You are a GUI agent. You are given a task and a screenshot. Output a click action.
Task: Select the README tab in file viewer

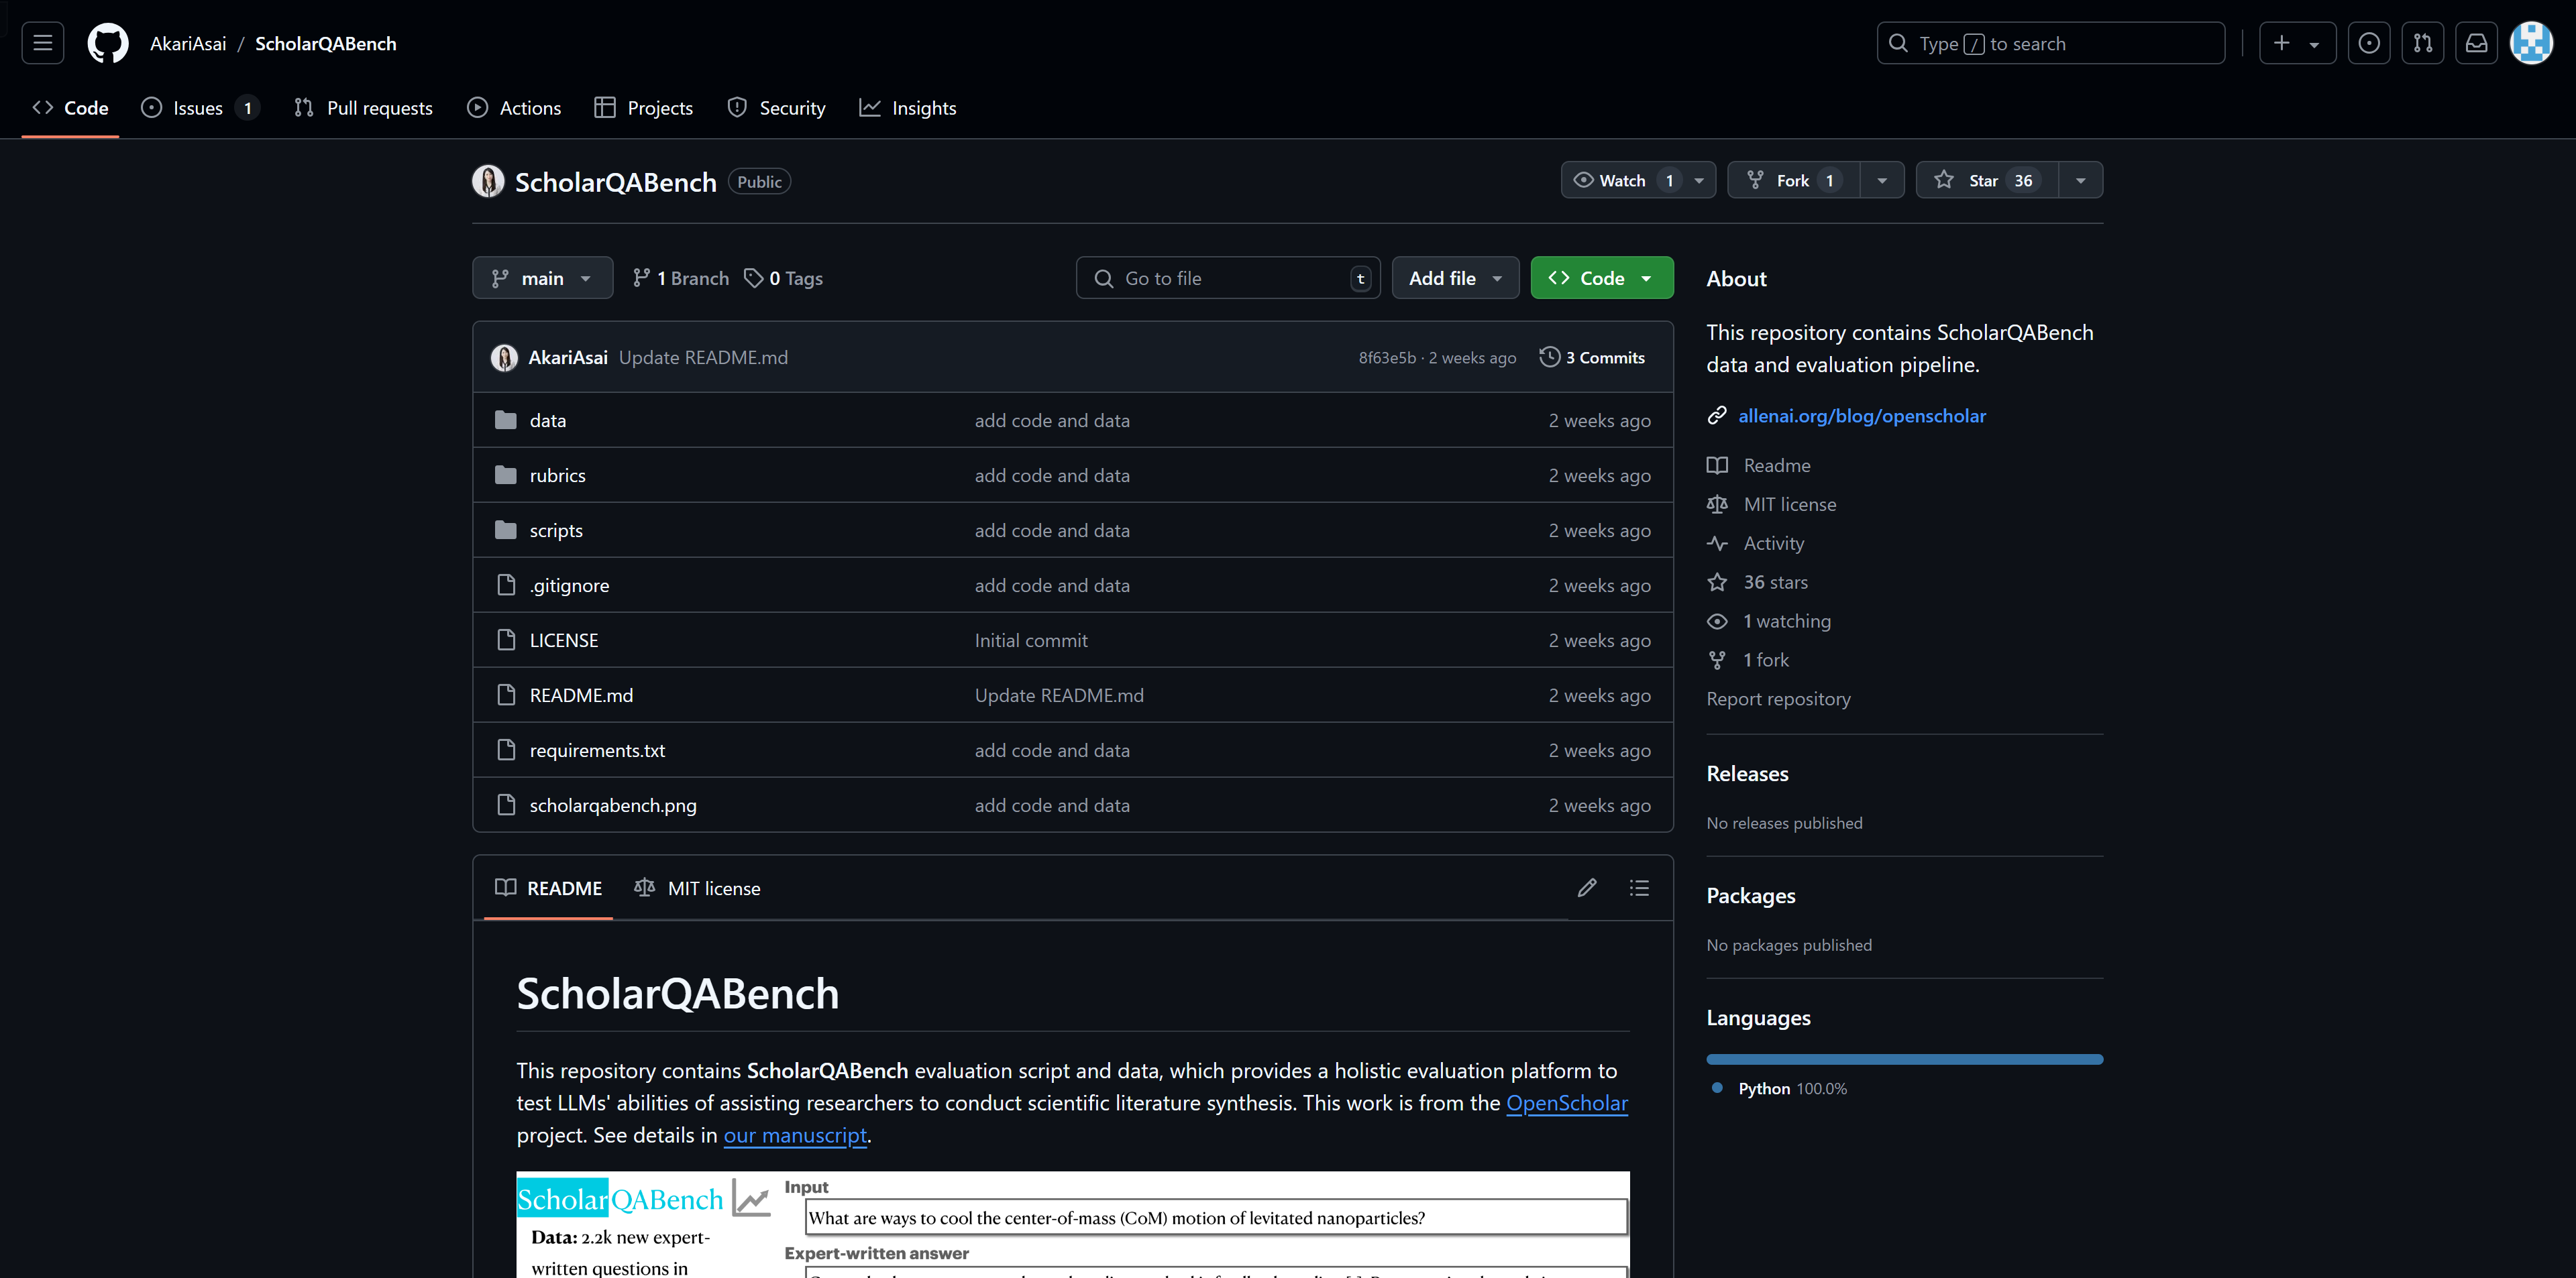tap(548, 888)
